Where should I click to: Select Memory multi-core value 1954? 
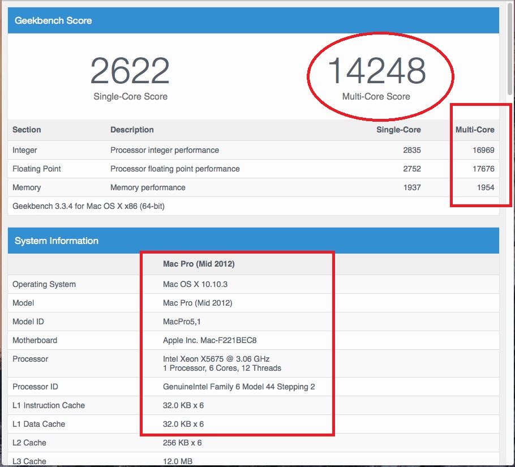tap(486, 187)
